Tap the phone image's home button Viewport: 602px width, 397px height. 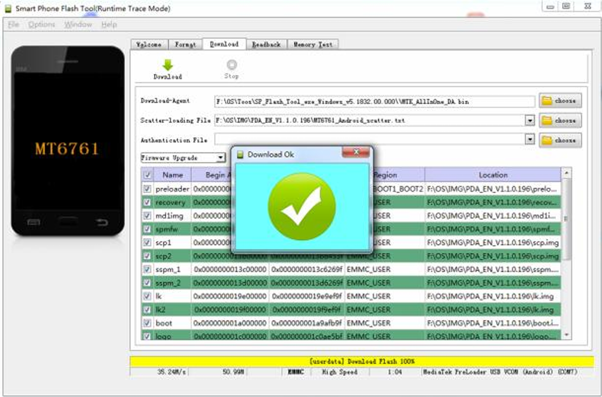pos(68,221)
